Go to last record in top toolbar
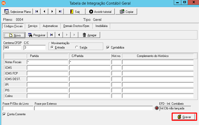 click(x=60, y=12)
